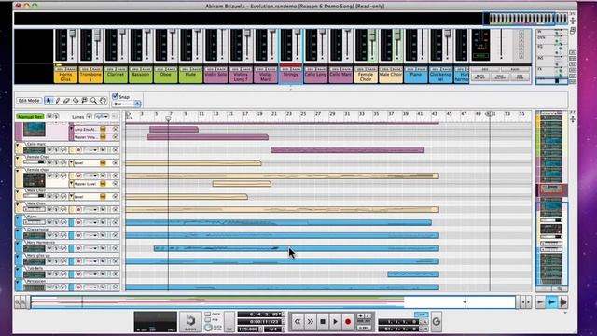Mute all tracks with global M

point(49,116)
